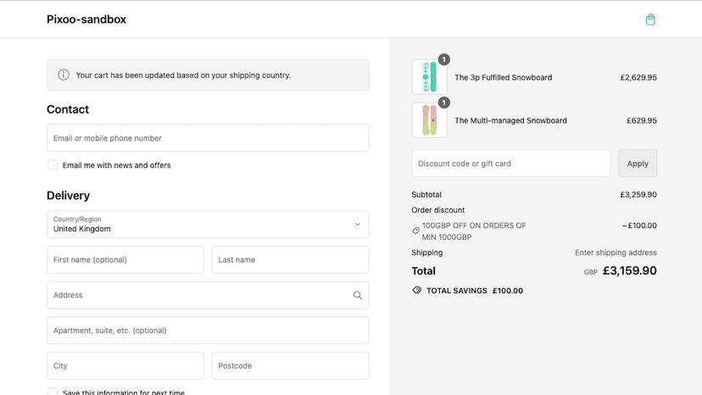Click the Delivery section heading

(x=68, y=195)
